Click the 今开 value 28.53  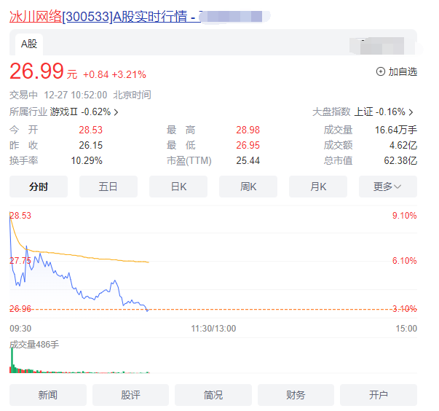(x=90, y=130)
